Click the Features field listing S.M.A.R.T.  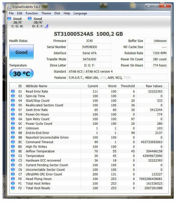[117, 78]
